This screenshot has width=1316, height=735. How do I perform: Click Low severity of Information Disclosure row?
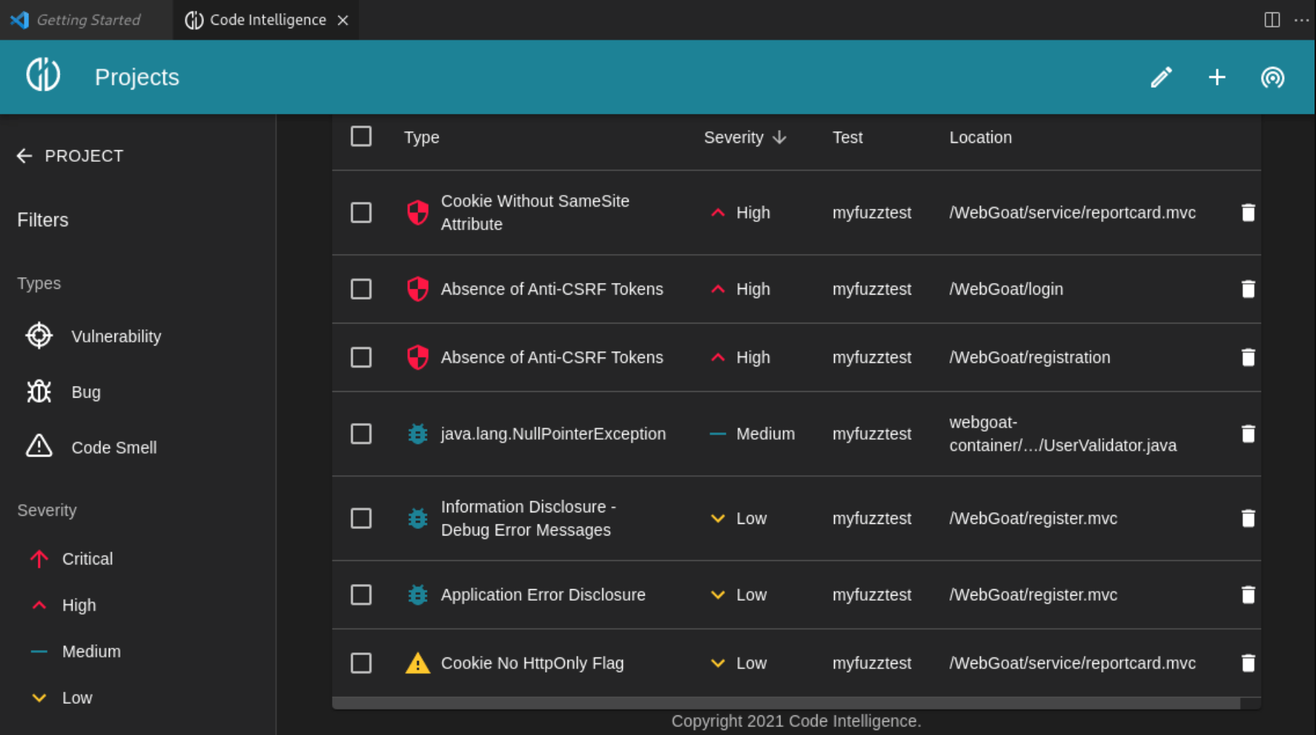[751, 518]
